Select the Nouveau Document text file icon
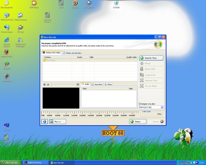This screenshot has width=206, height=165. [x=48, y=18]
